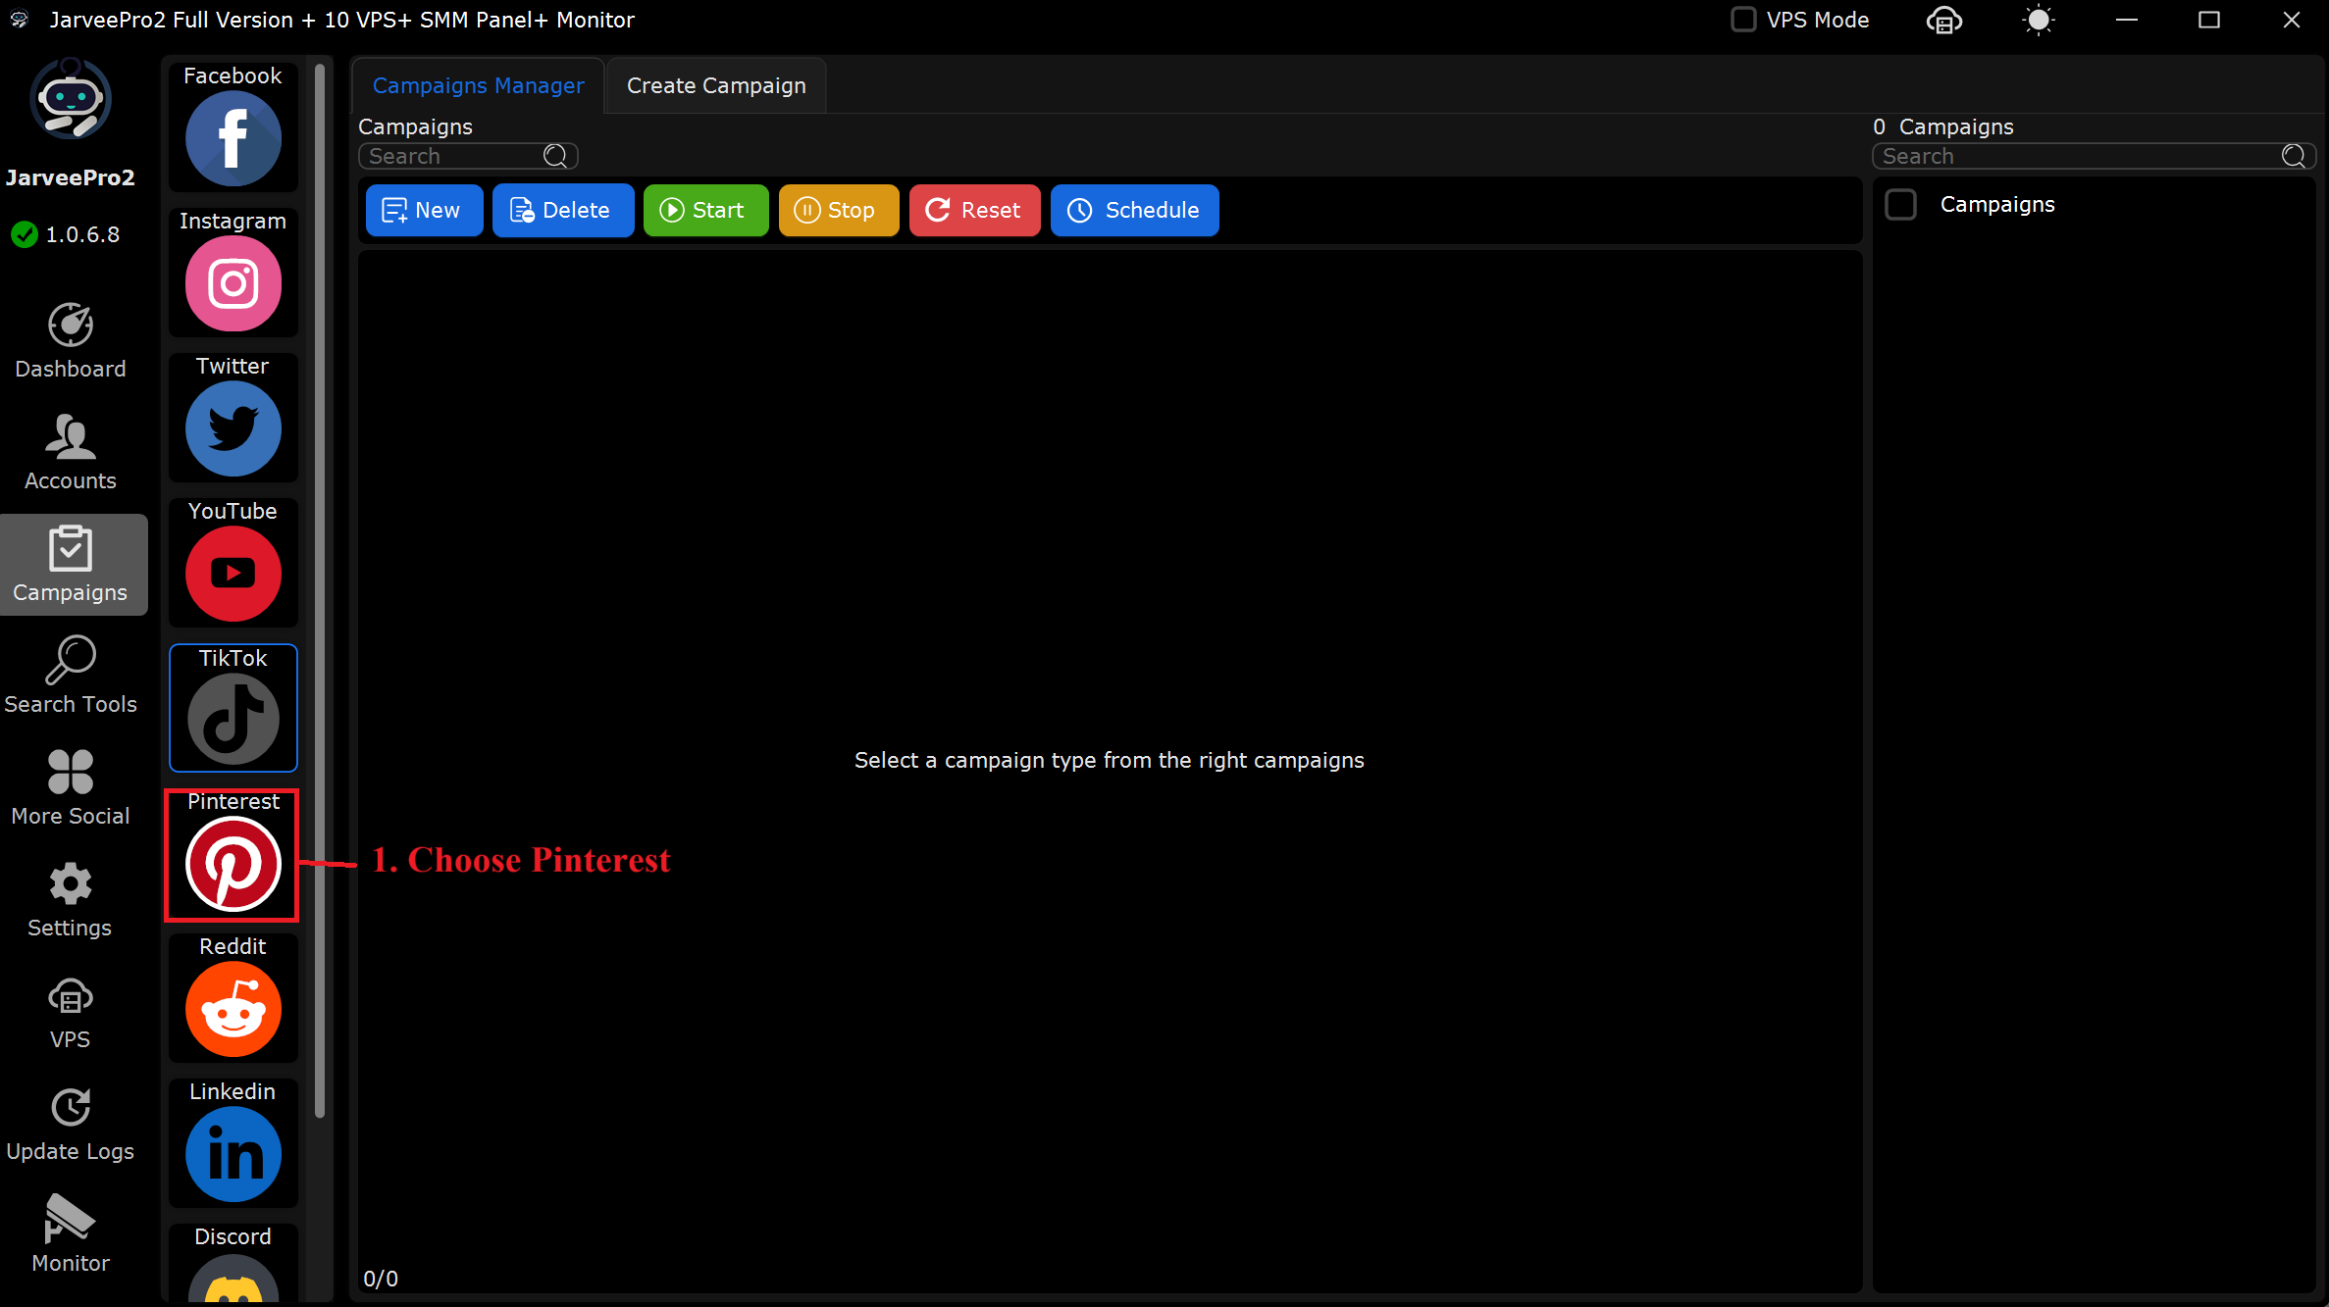Choose the Pinterest platform icon
This screenshot has height=1307, width=2329.
[233, 864]
